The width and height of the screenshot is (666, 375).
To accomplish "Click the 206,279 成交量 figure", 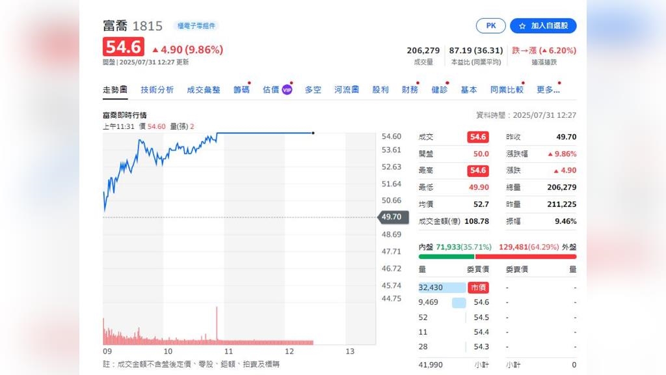I will click(423, 50).
